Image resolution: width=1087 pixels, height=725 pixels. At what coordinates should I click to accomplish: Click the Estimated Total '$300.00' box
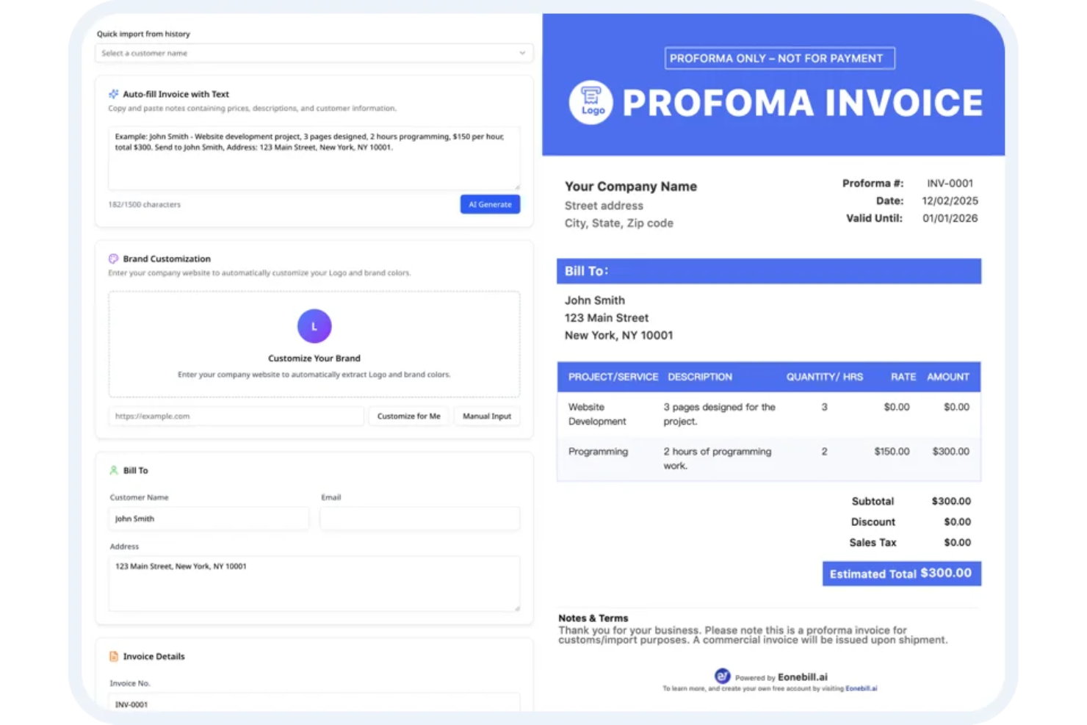902,574
